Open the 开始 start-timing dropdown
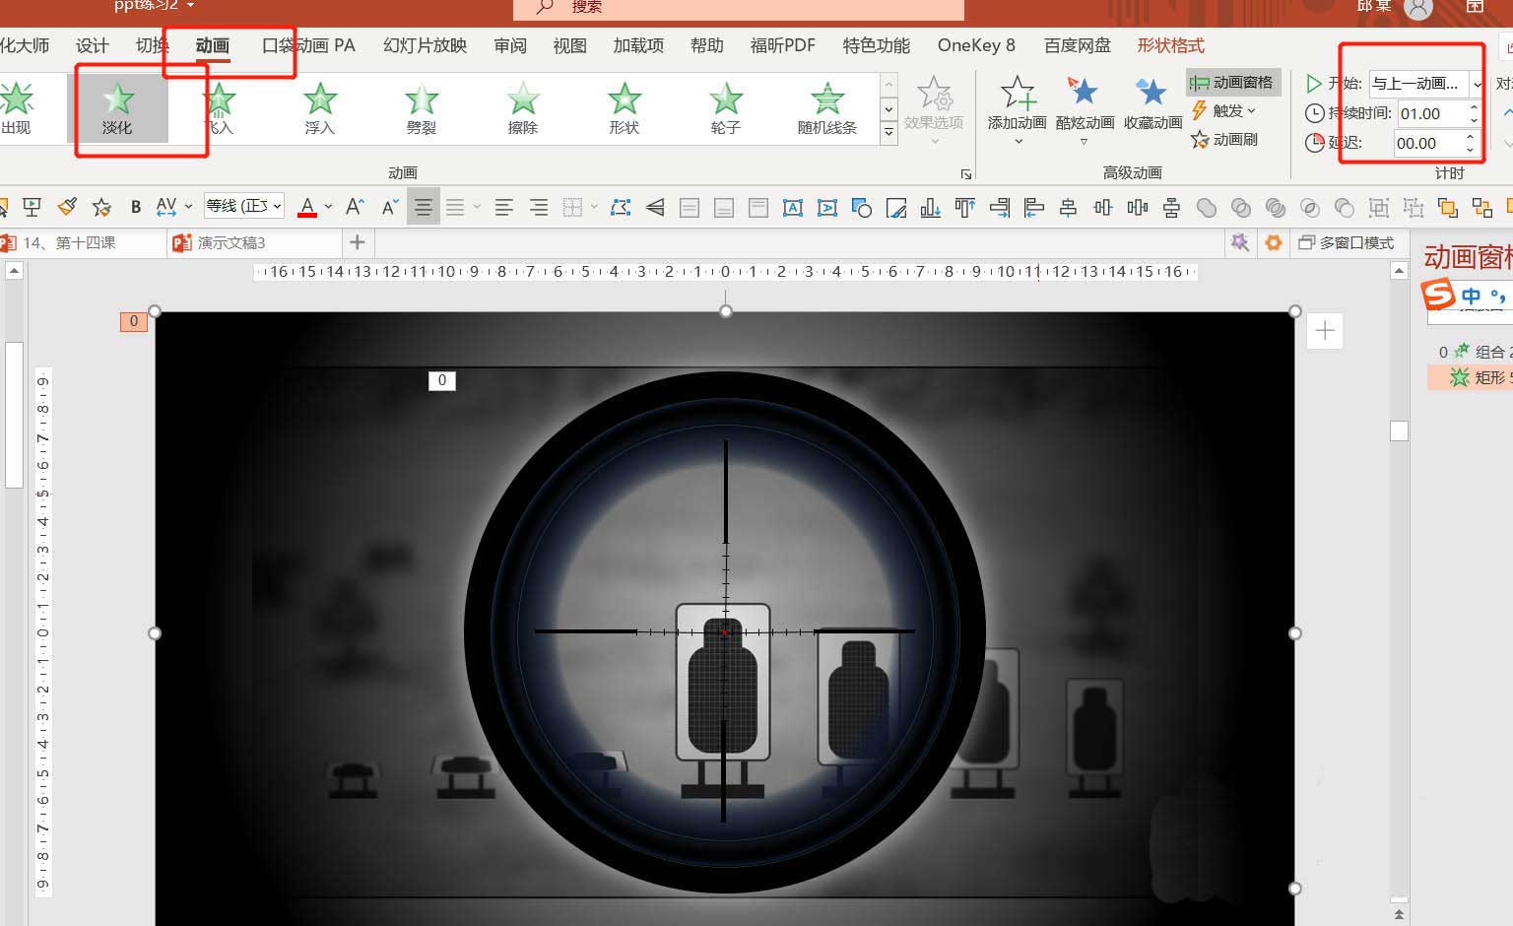 tap(1476, 84)
